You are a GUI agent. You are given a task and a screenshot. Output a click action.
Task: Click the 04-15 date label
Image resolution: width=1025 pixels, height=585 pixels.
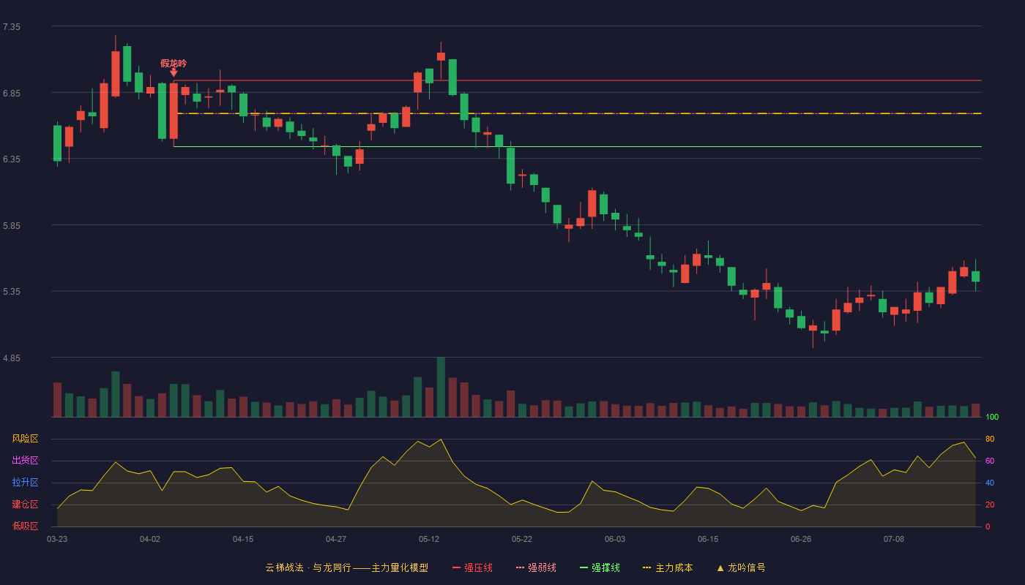coord(243,539)
